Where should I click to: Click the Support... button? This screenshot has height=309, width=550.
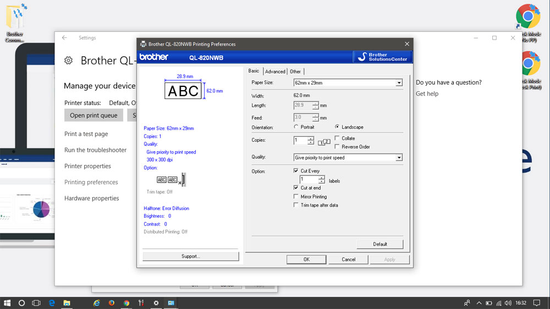190,256
